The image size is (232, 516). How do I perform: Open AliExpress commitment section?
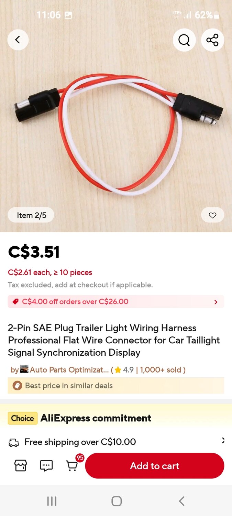coord(95,418)
